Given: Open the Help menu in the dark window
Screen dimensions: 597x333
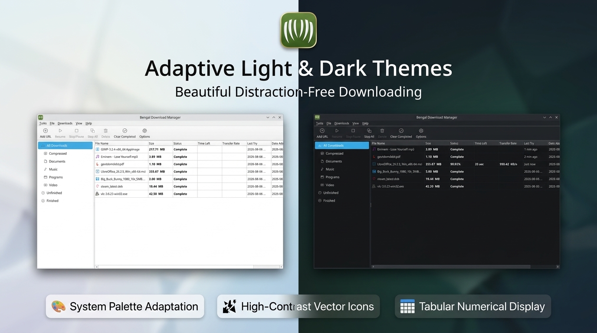Looking at the screenshot, I should [x=365, y=124].
